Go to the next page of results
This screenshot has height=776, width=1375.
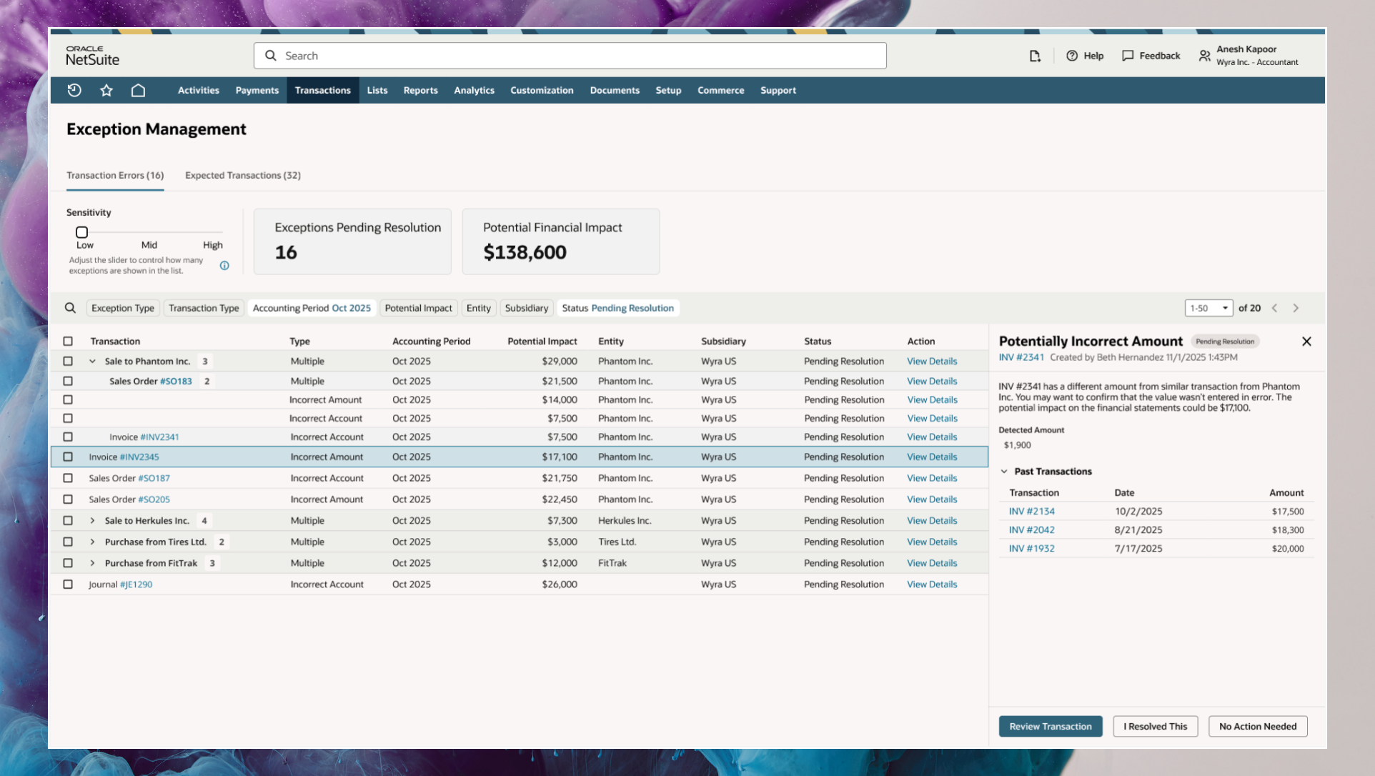point(1296,308)
